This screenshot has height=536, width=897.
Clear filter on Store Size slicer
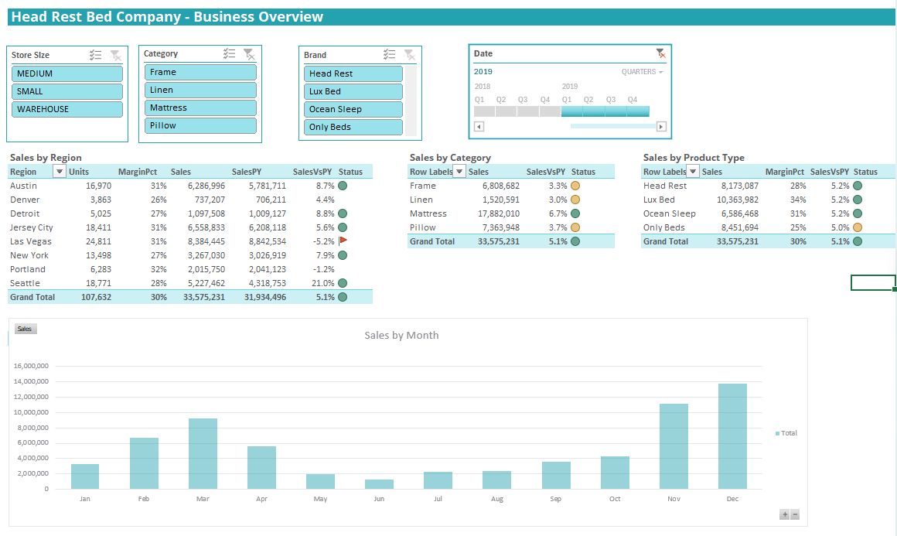[x=115, y=55]
